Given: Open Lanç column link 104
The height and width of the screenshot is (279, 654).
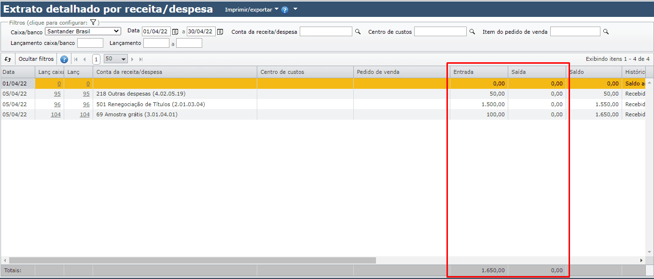Looking at the screenshot, I should click(x=85, y=115).
